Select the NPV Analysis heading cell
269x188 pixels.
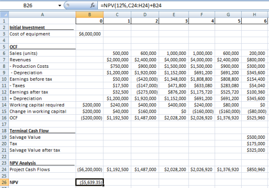click(42, 163)
